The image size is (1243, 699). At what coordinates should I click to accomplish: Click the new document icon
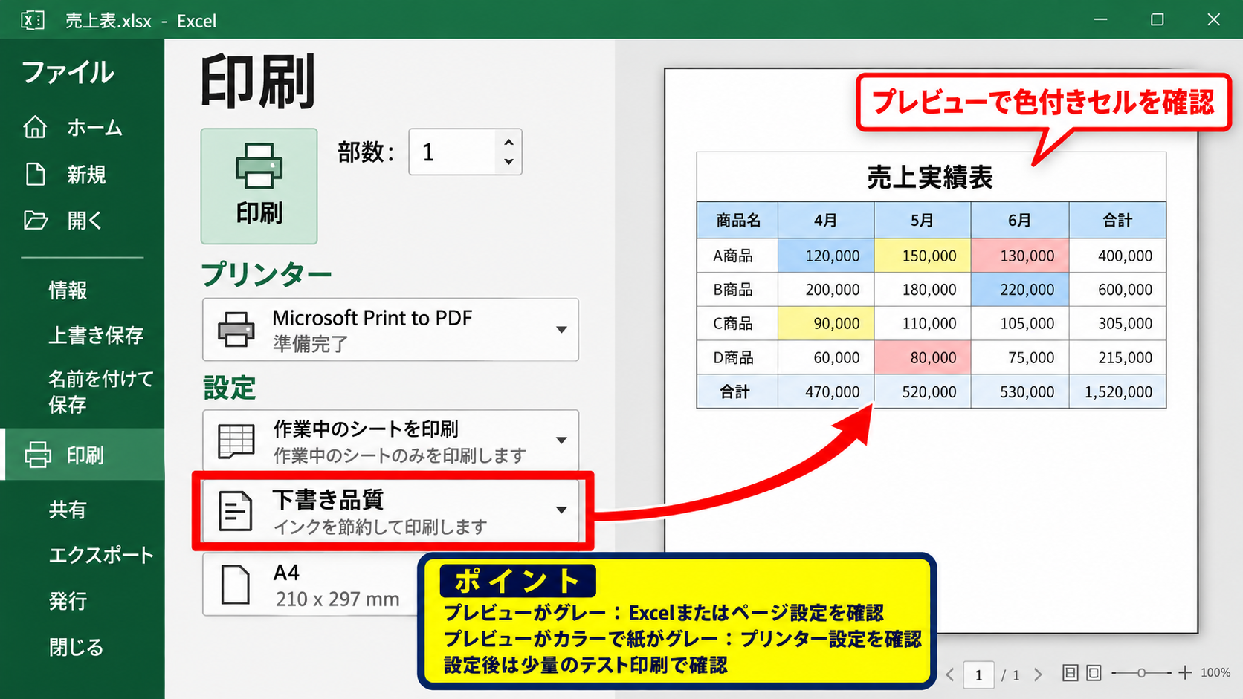35,174
